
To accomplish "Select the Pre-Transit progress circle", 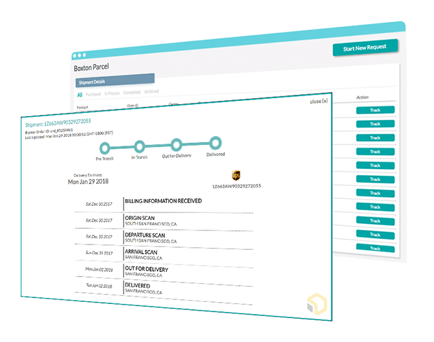I will point(105,148).
